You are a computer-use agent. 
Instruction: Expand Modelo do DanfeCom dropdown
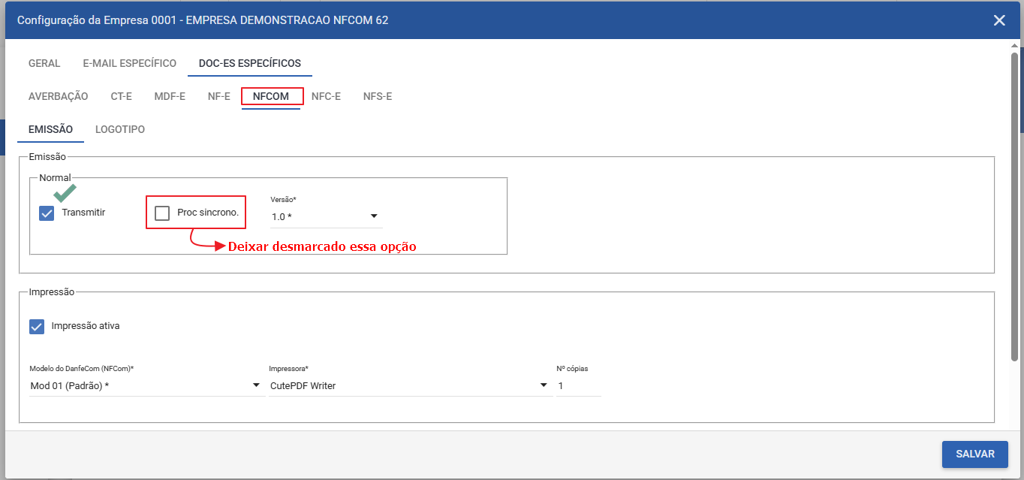146,385
